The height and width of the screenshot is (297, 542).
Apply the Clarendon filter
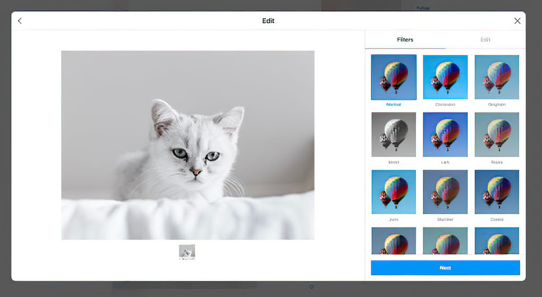[445, 77]
